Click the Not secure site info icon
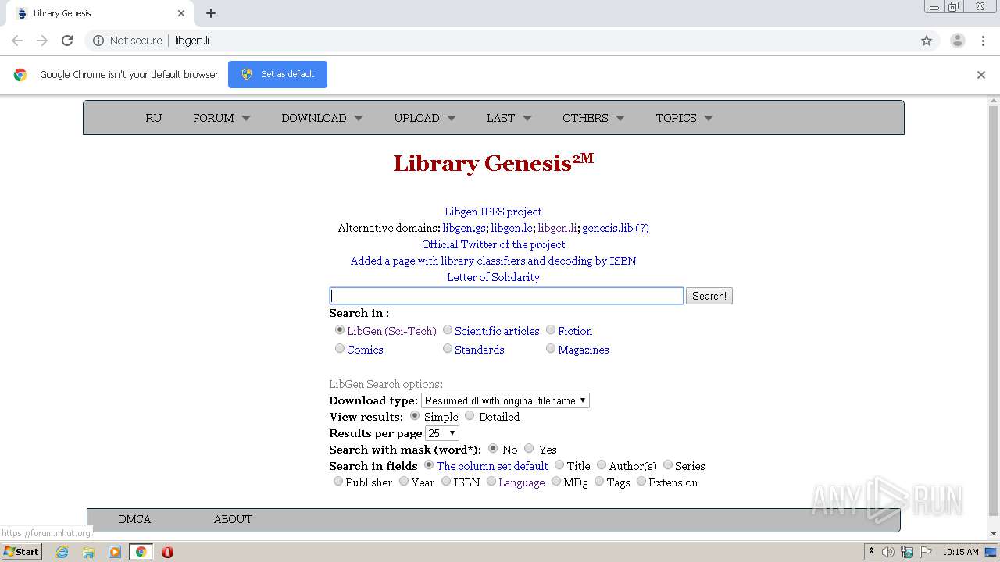The height and width of the screenshot is (562, 1000). pos(98,41)
